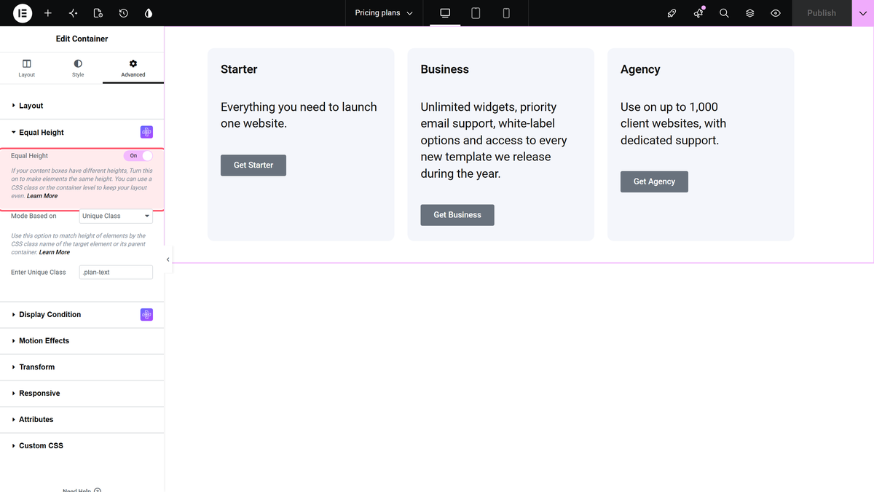This screenshot has width=874, height=492.
Task: Switch to tablet device view
Action: (x=476, y=13)
